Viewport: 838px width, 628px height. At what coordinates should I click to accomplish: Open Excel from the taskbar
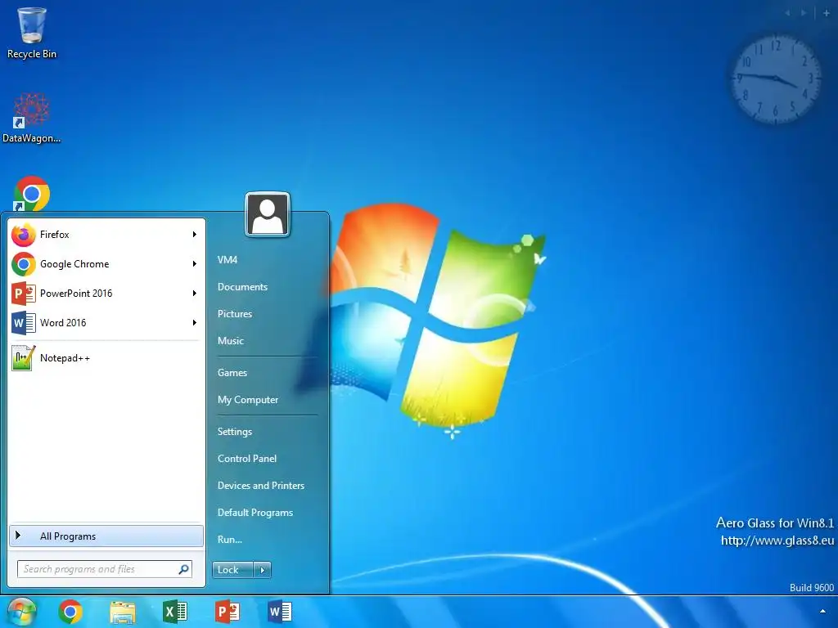175,612
